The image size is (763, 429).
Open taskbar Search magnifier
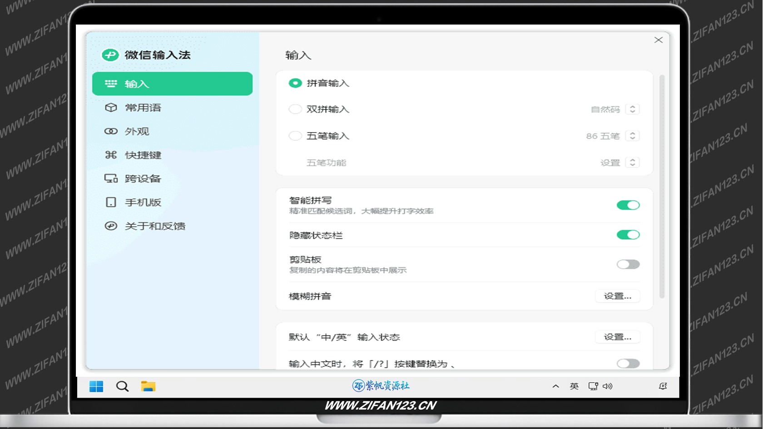pos(122,386)
